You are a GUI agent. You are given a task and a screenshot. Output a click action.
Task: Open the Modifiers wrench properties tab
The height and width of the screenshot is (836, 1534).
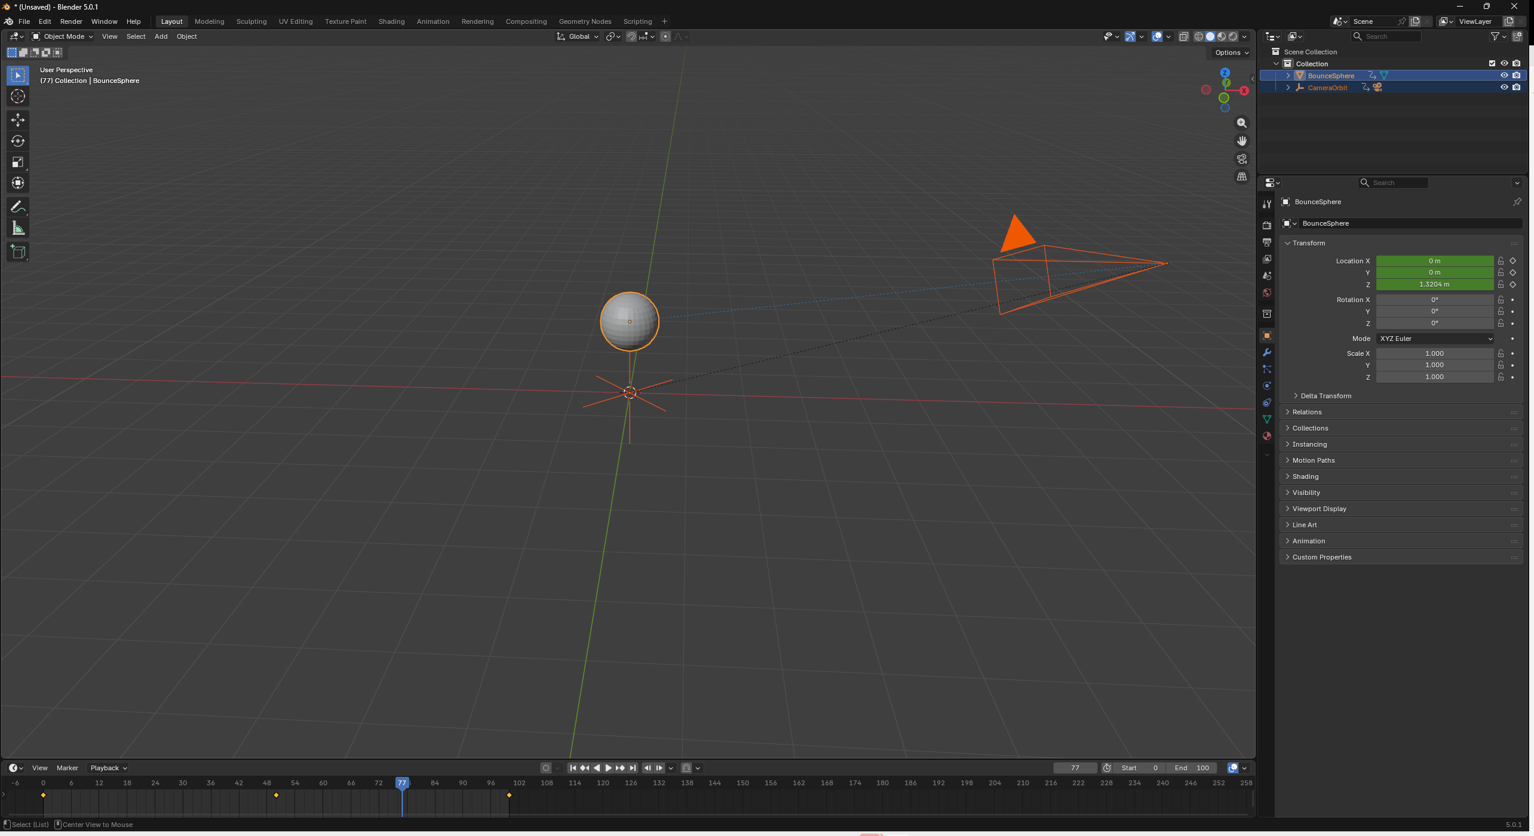pyautogui.click(x=1266, y=352)
